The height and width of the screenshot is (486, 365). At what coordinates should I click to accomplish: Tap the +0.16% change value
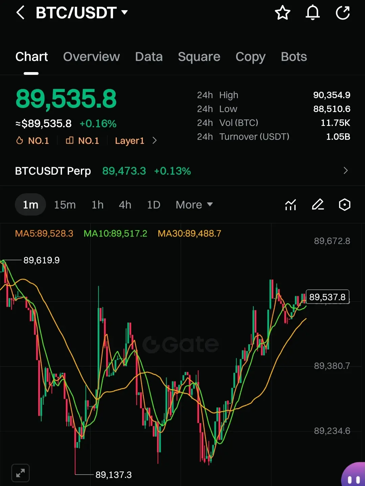pos(98,124)
